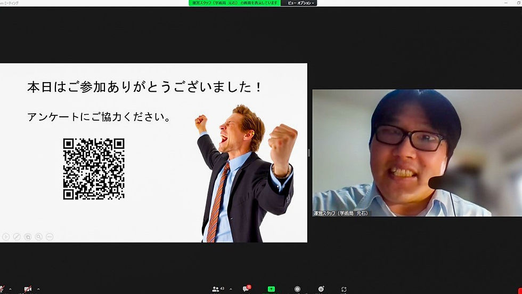Screen dimensions: 522x294
Task: Open the pen tool on the slide controls
Action: click(17, 237)
